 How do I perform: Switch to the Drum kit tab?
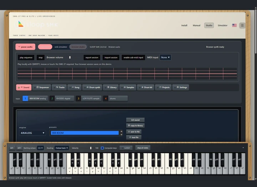point(146,87)
